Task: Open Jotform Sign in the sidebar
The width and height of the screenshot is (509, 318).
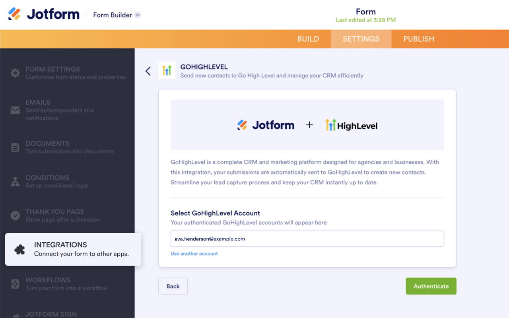Action: [x=51, y=314]
